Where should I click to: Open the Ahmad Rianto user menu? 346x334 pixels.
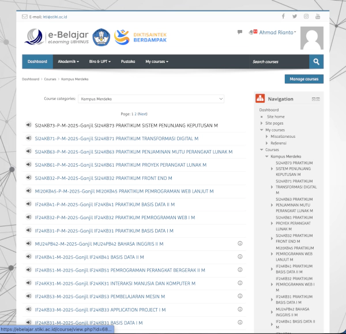[x=277, y=32]
